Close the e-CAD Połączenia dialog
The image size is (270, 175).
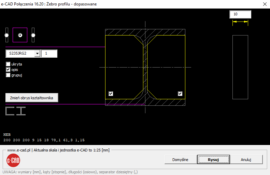[x=265, y=4]
